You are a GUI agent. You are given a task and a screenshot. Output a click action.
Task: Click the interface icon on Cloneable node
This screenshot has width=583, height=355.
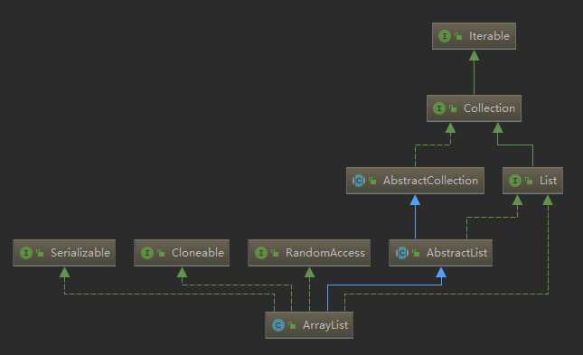[147, 253]
